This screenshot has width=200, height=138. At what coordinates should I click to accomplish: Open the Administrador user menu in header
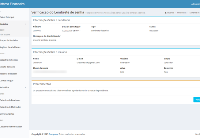pos(195,4)
